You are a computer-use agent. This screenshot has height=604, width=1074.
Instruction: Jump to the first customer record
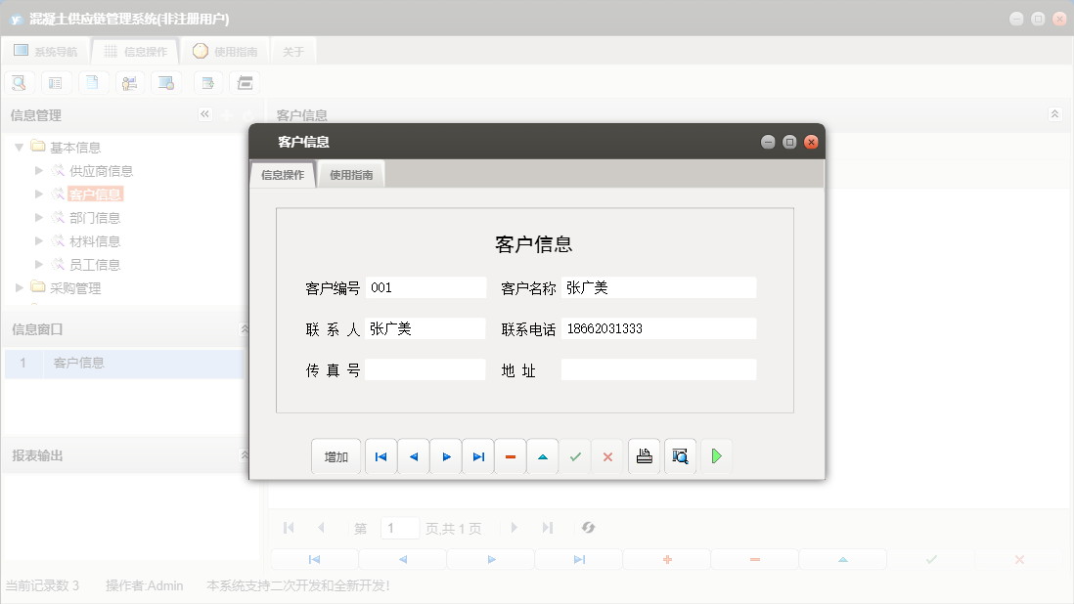tap(380, 455)
